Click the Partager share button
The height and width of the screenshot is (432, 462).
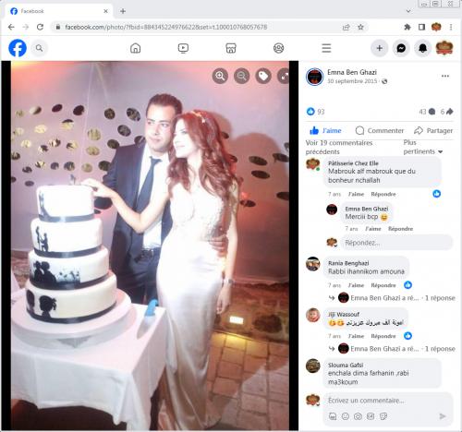point(433,130)
